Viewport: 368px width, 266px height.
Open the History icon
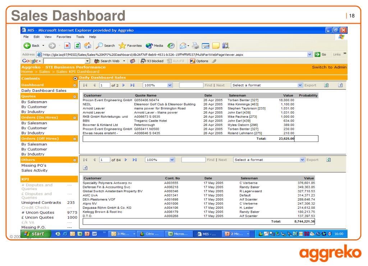point(171,46)
